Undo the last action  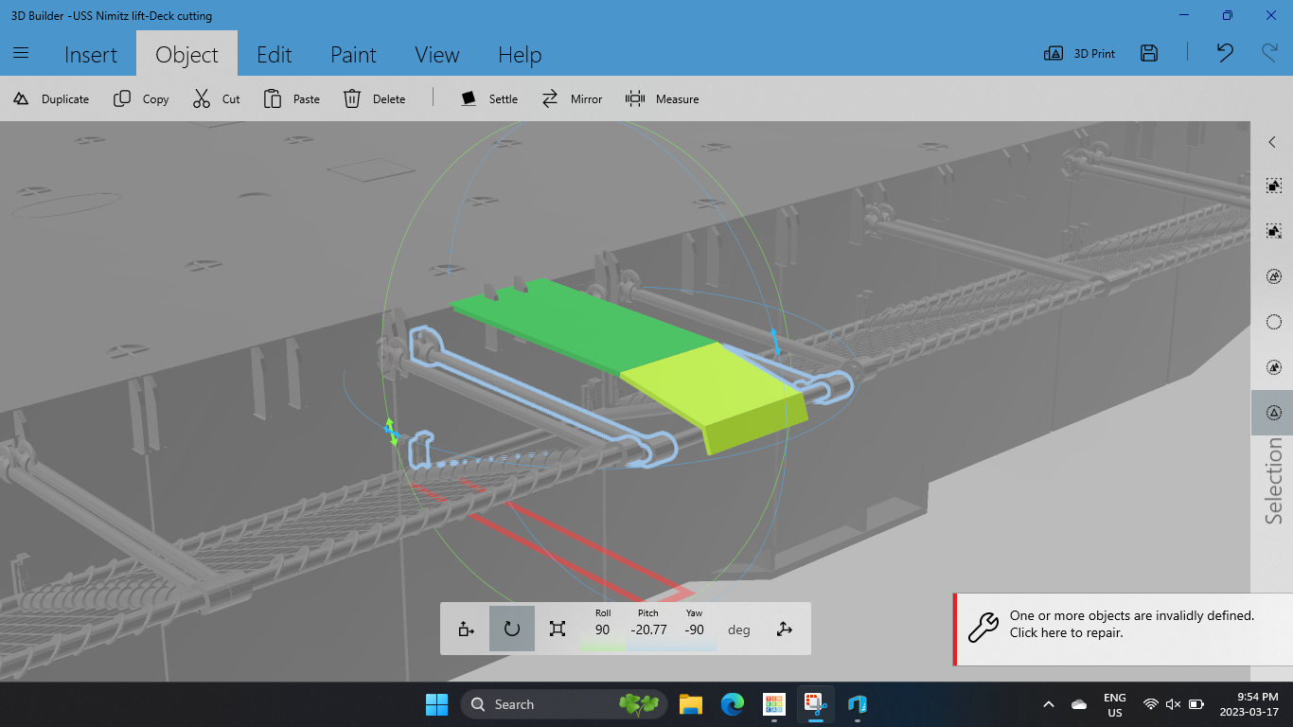tap(1225, 54)
